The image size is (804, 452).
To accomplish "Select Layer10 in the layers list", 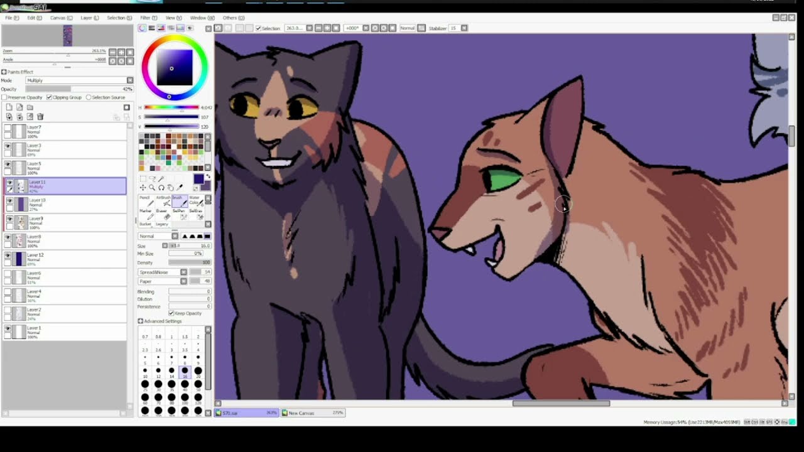I will (x=64, y=204).
